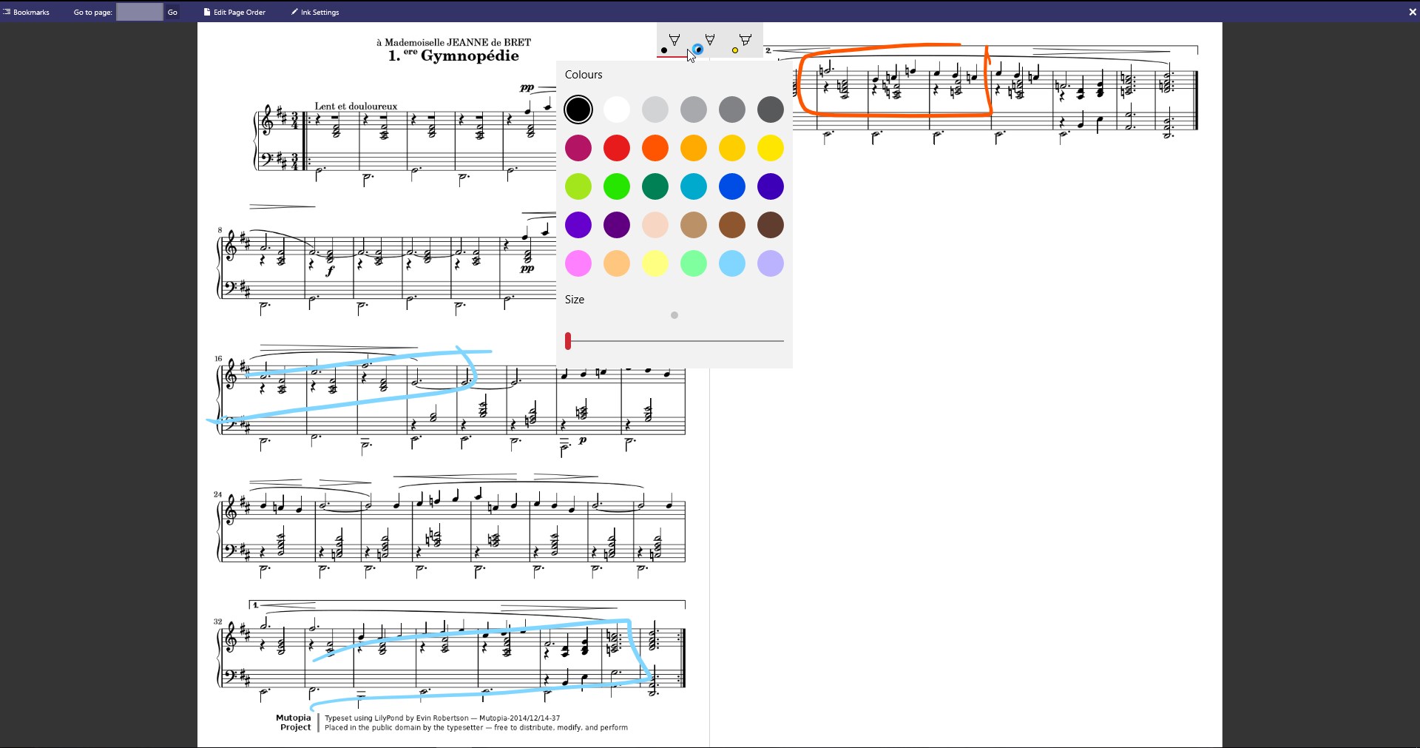
Task: Close the sheet music viewer
Action: click(x=1412, y=12)
